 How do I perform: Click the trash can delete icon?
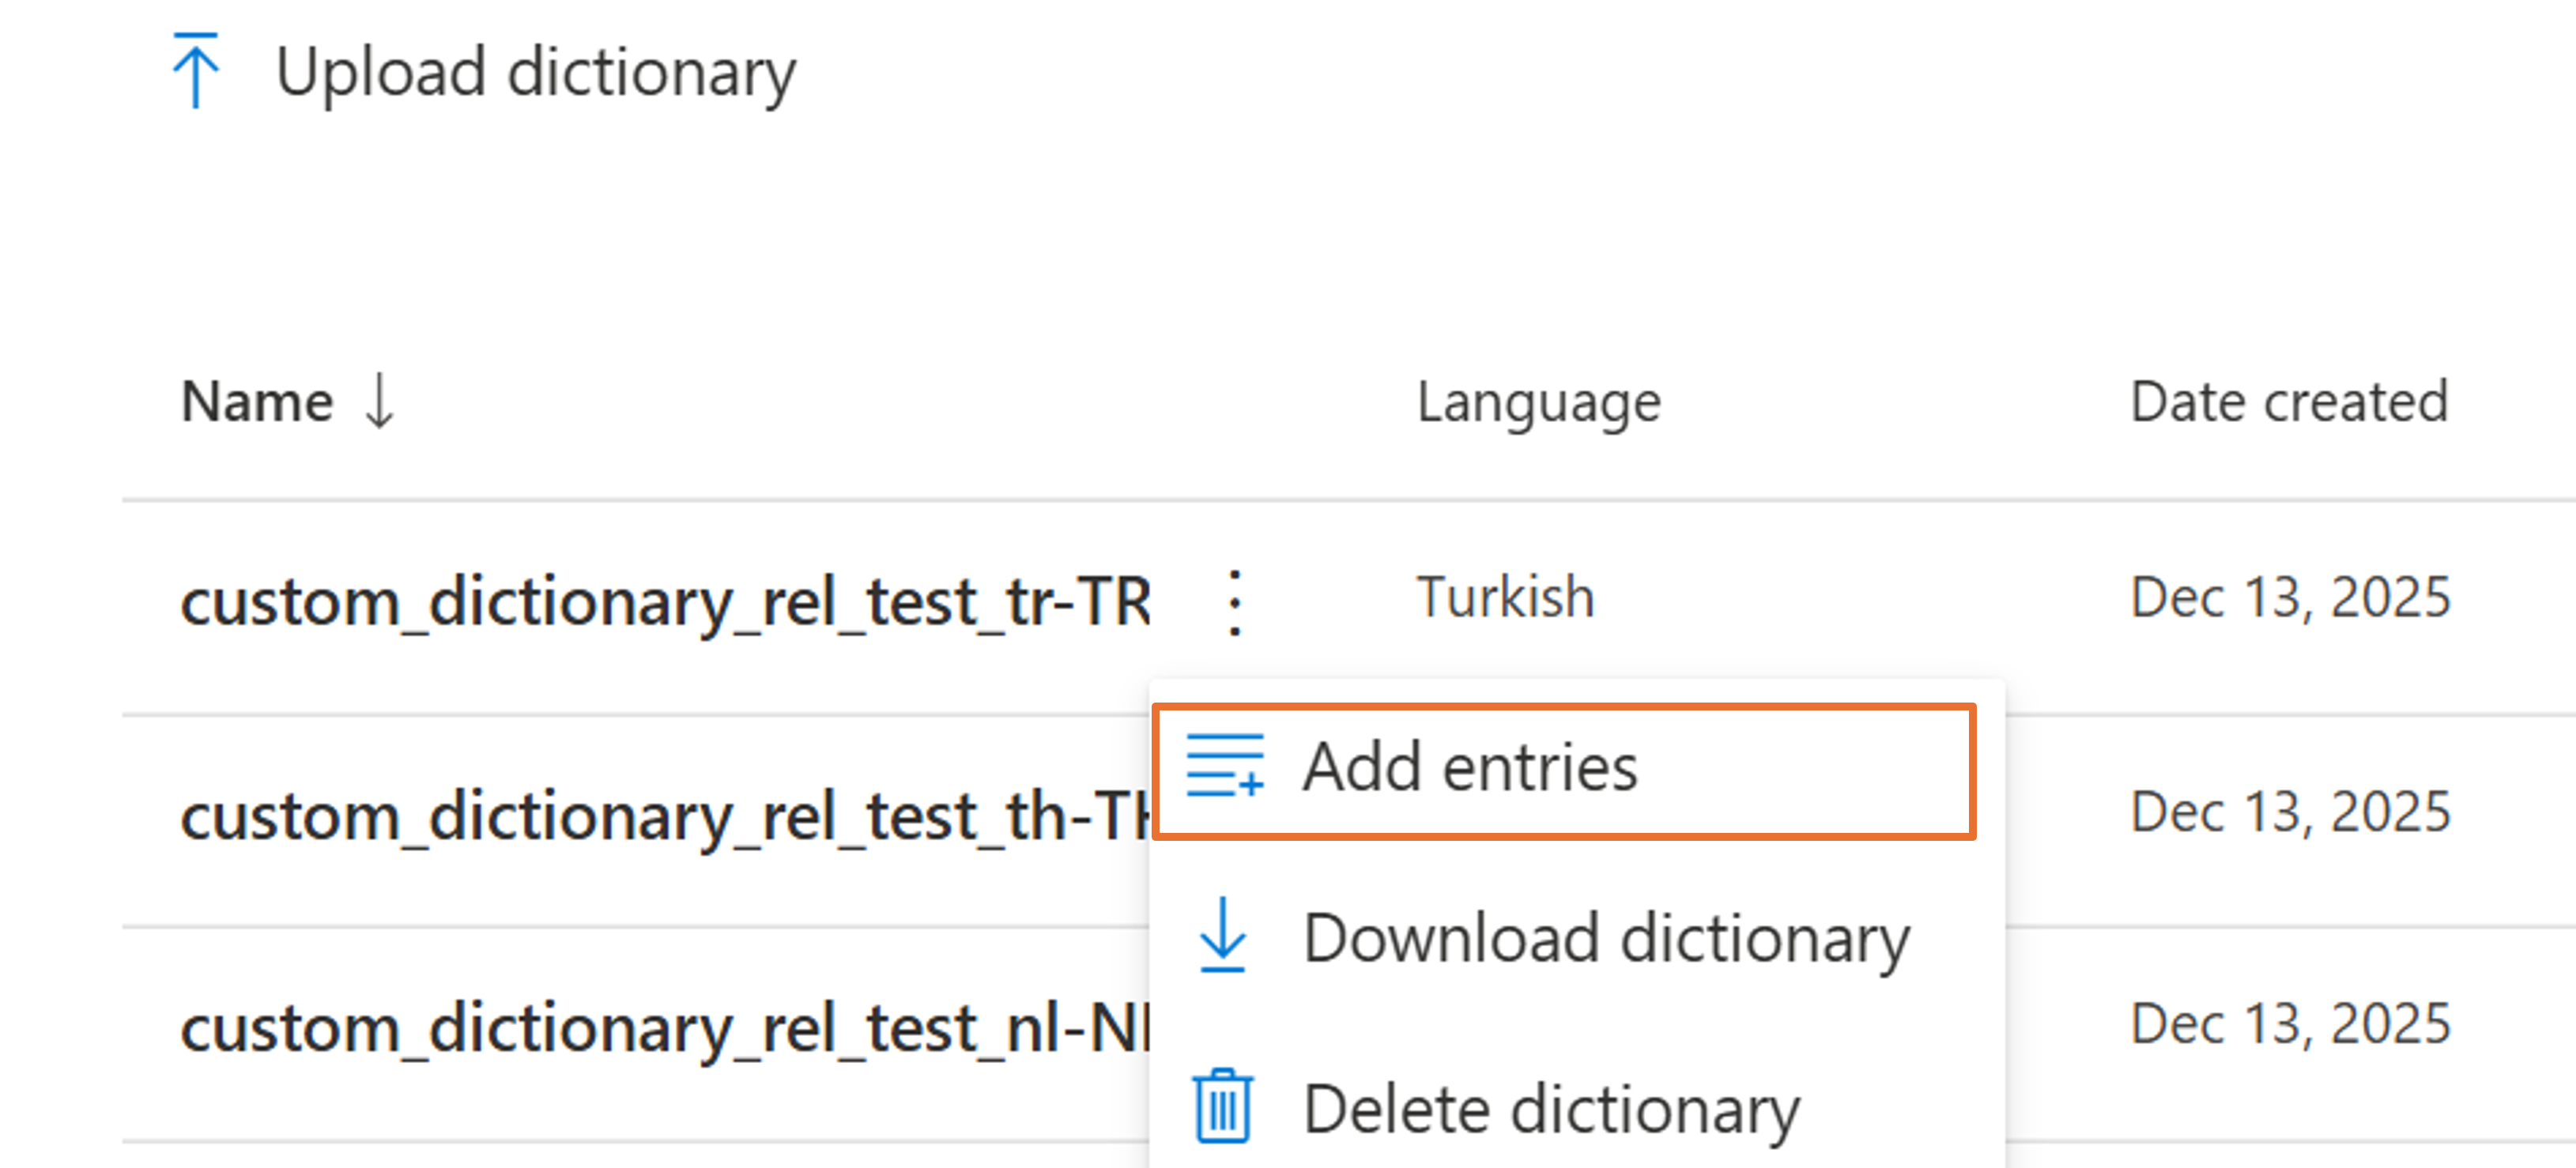click(x=1222, y=1106)
